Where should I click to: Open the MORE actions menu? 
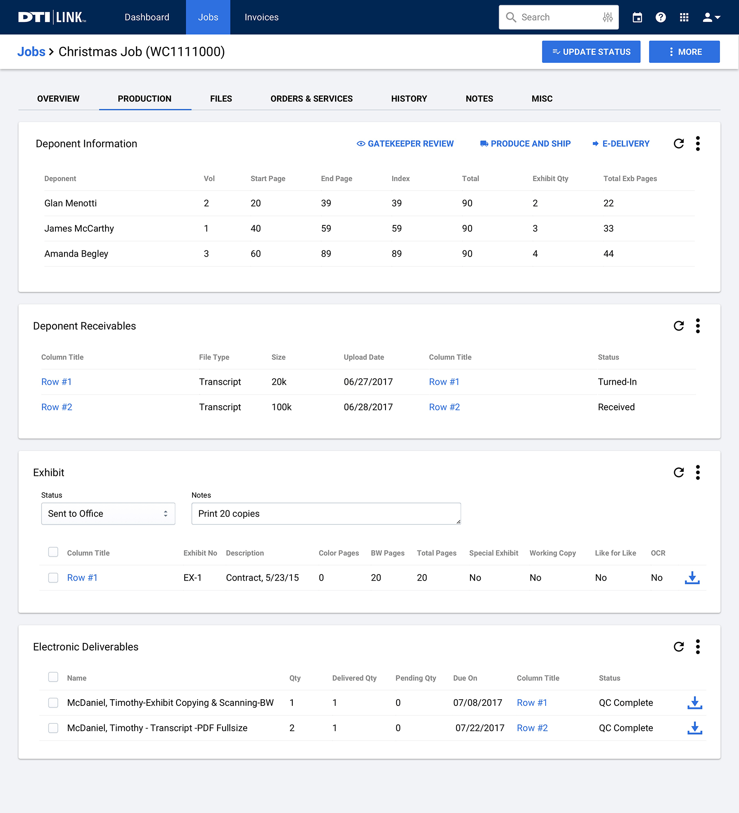[x=684, y=52]
